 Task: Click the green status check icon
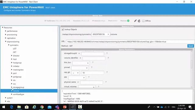click(128, 21)
